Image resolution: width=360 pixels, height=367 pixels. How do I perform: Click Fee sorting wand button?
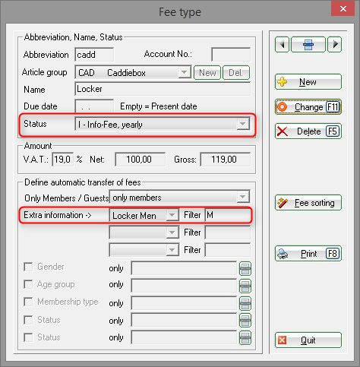point(308,203)
